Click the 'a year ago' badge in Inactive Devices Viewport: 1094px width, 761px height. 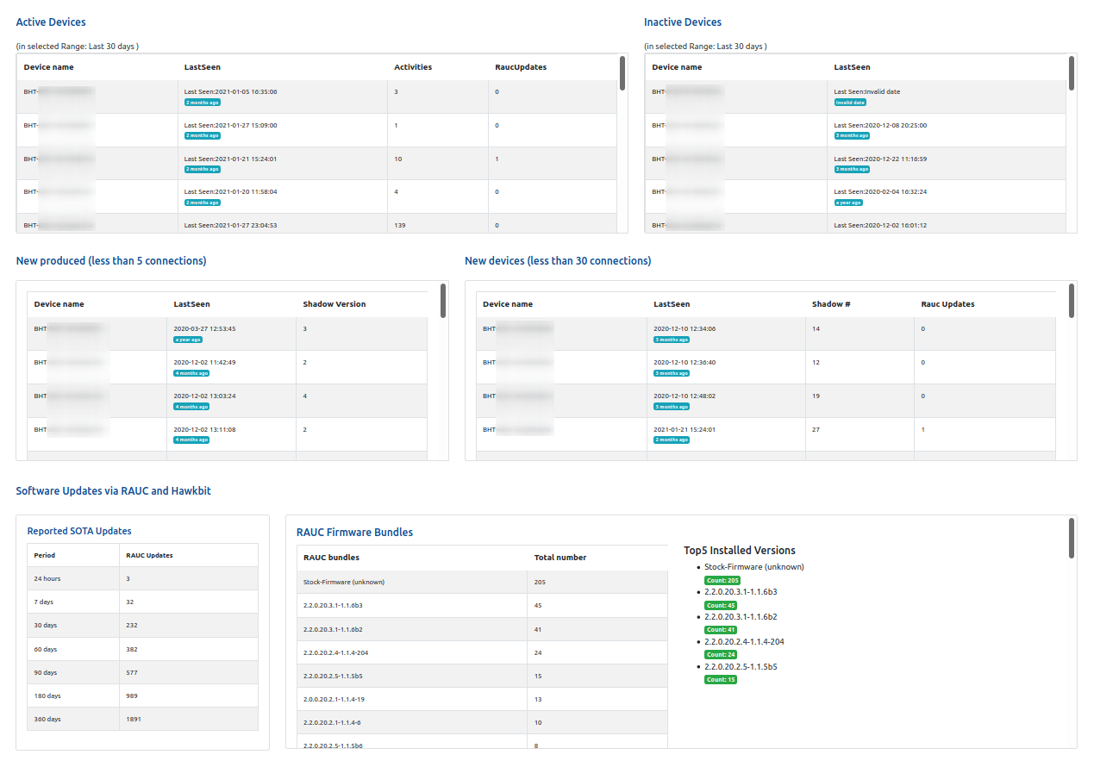(848, 203)
